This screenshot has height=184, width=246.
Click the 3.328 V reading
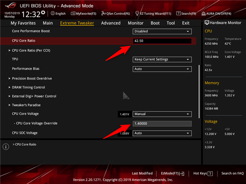coord(210,147)
